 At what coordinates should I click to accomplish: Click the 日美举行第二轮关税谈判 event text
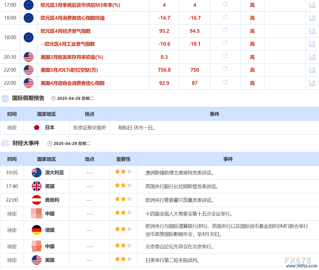click(172, 260)
